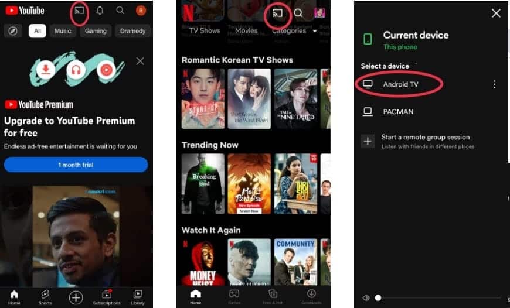
Task: Open Netflix search magnifier
Action: pyautogui.click(x=298, y=13)
